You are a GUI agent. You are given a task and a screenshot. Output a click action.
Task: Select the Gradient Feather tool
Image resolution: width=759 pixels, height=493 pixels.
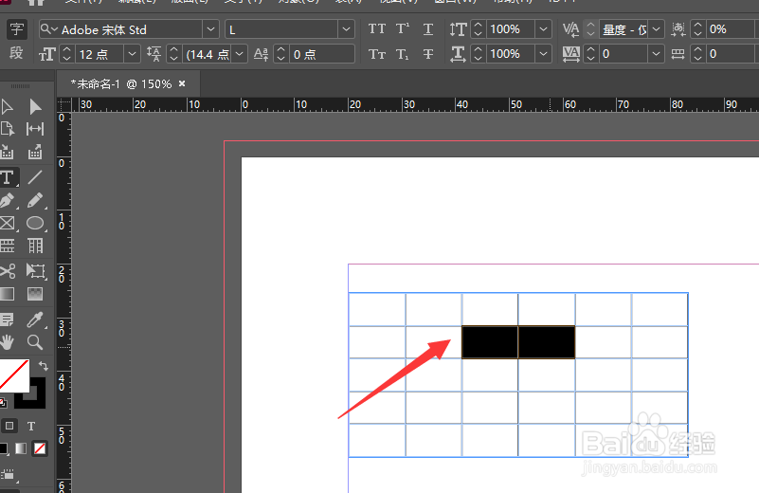click(x=35, y=294)
